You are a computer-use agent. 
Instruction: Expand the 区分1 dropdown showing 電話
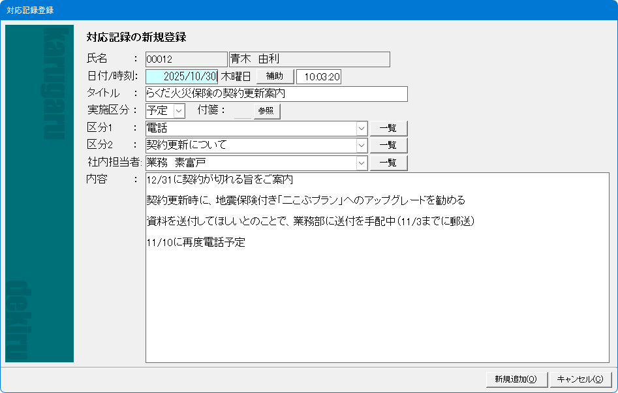pyautogui.click(x=362, y=129)
